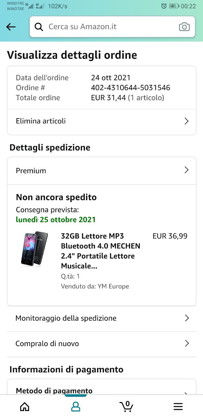Go to the Home tab icon
The height and width of the screenshot is (418, 203).
click(x=24, y=407)
